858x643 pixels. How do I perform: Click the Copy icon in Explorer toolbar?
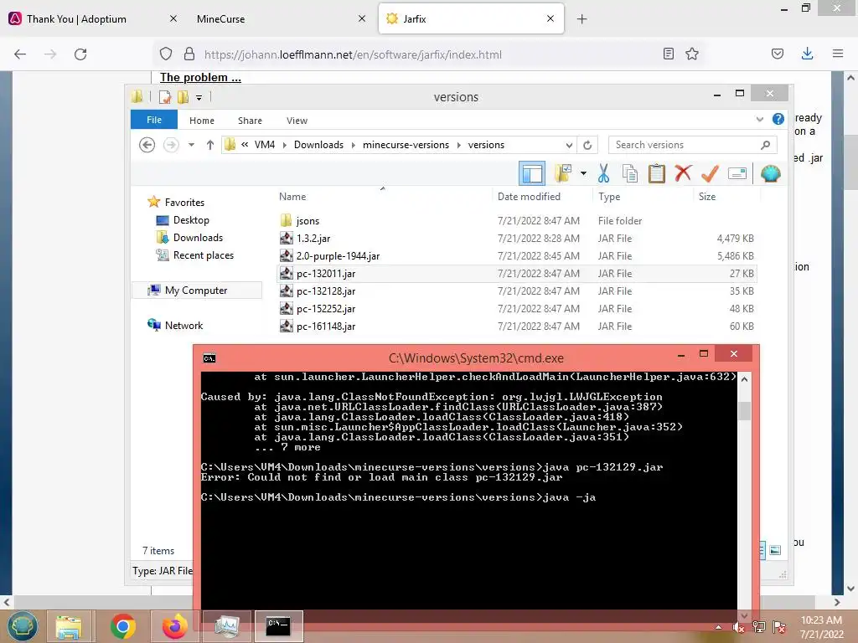[630, 174]
